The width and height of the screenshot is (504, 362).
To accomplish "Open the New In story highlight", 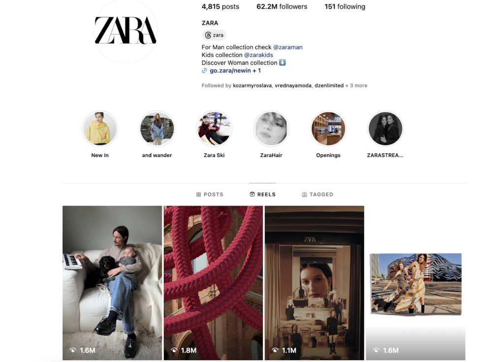I will coord(100,128).
